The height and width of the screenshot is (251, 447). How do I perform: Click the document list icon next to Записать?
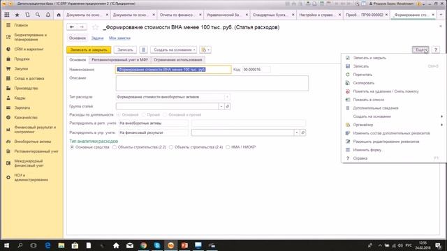click(x=143, y=50)
